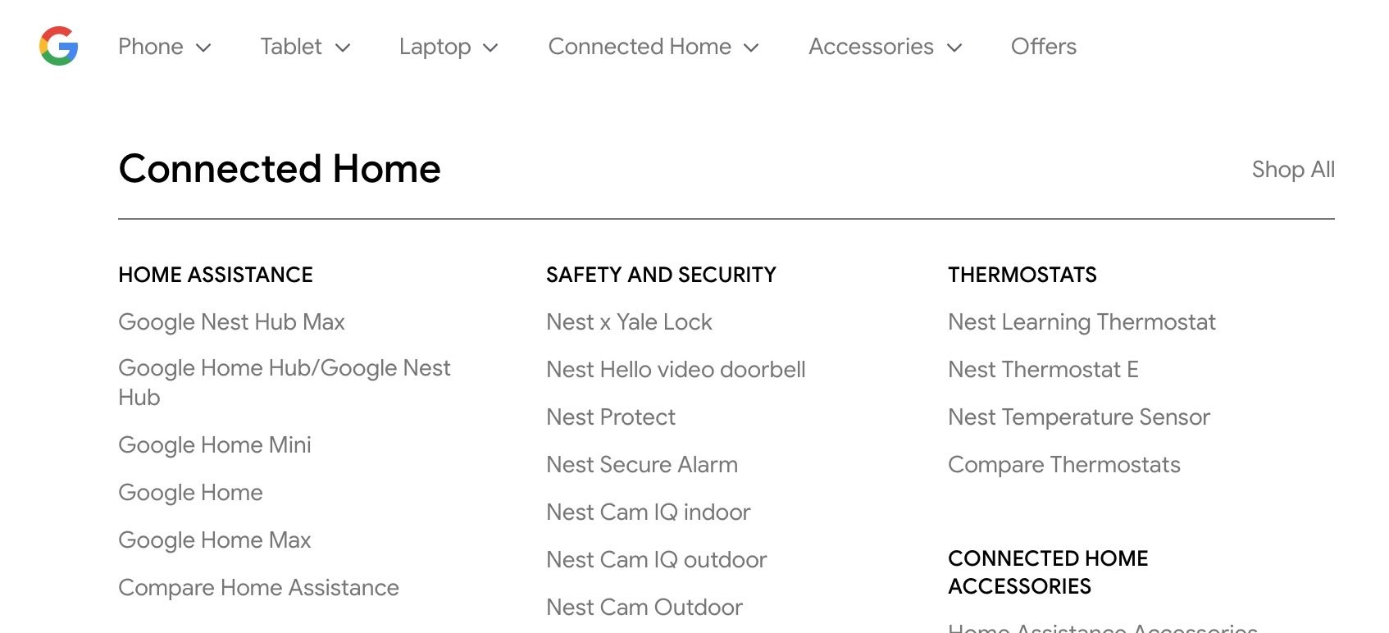Click the Shop All link
The image size is (1389, 633).
(1293, 170)
